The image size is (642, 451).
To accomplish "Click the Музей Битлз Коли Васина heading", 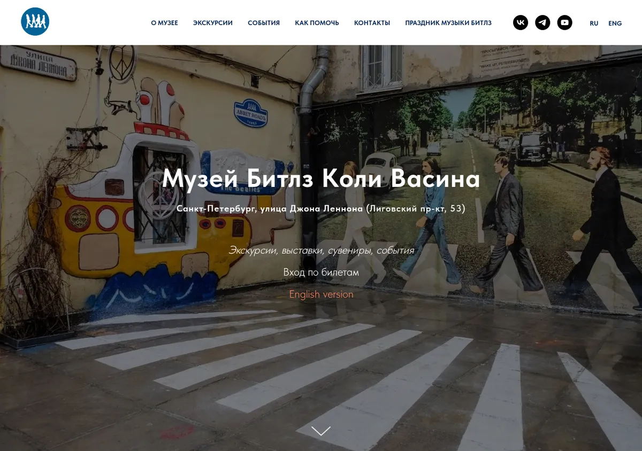I will coord(321,178).
